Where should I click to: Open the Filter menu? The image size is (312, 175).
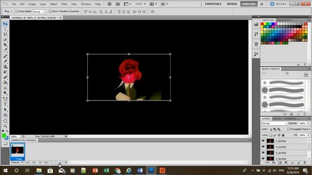pos(64,4)
